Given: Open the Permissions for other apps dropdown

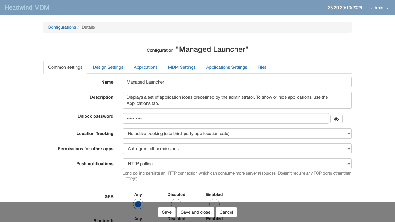Looking at the screenshot, I should tap(237, 149).
